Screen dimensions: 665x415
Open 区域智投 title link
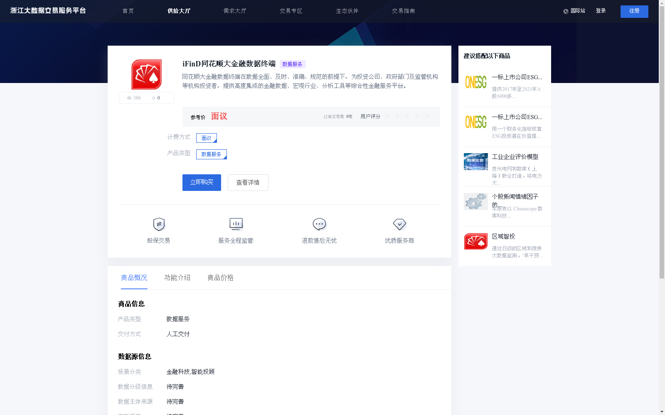tap(503, 237)
